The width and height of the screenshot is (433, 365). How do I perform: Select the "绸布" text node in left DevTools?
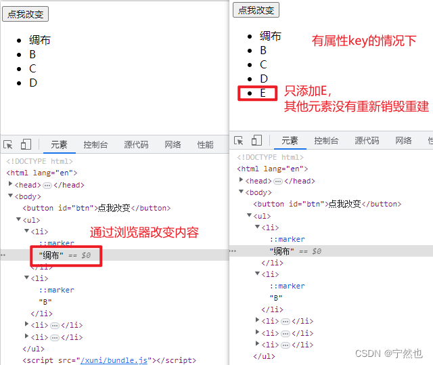(51, 255)
